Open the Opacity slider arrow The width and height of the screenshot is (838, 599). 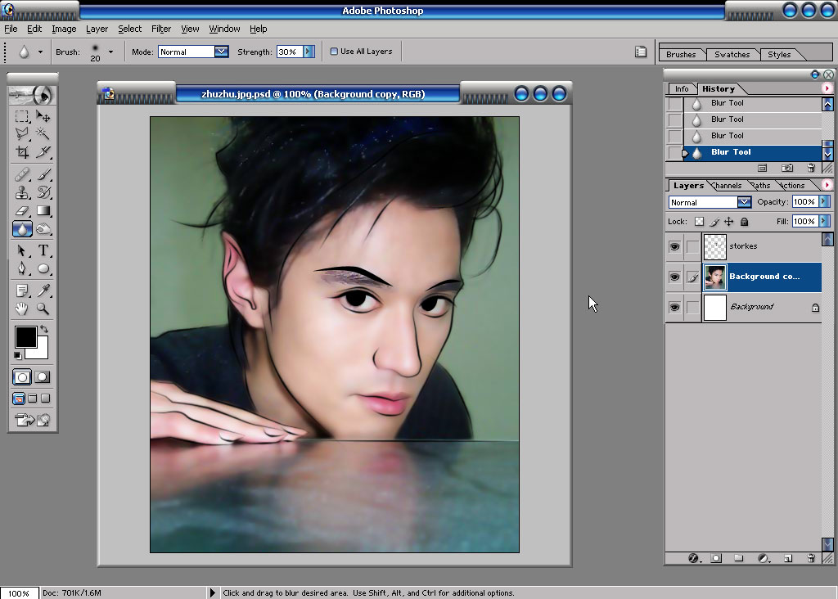coord(823,201)
